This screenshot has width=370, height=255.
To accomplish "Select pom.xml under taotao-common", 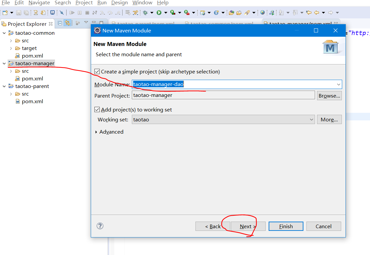I will [x=32, y=56].
